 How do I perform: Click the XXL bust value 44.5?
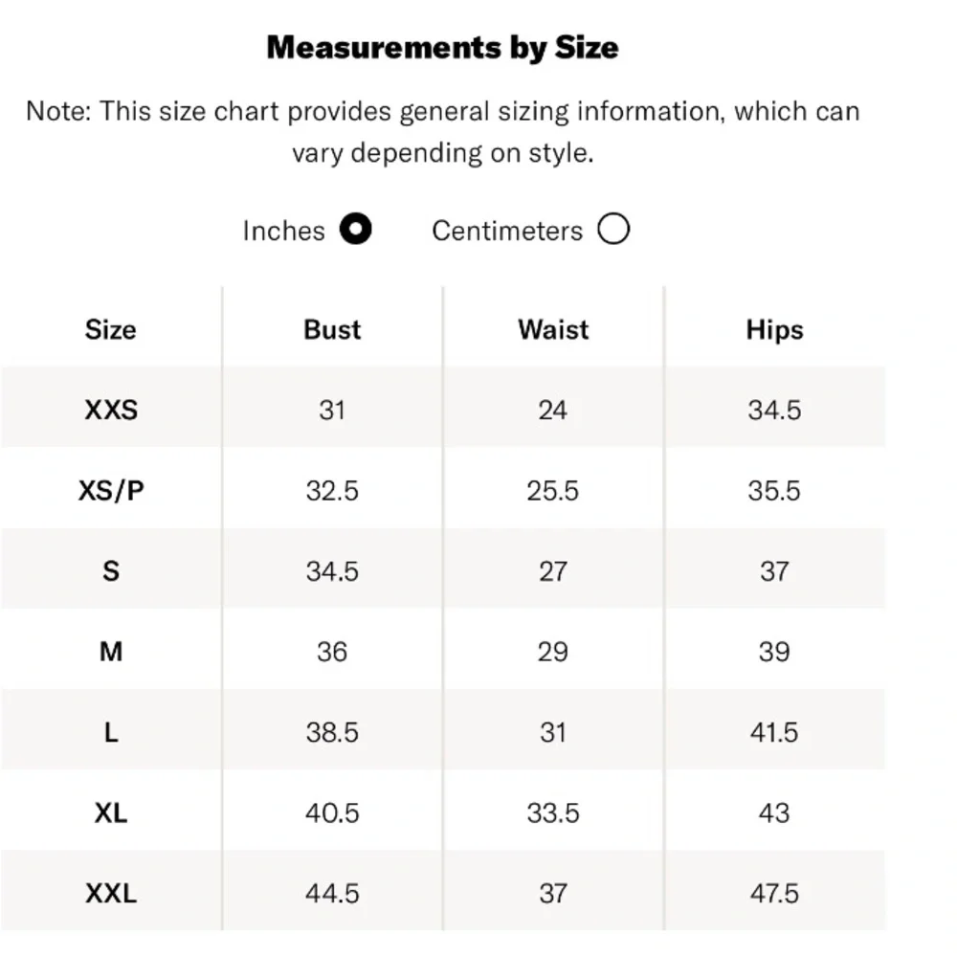pyautogui.click(x=332, y=894)
